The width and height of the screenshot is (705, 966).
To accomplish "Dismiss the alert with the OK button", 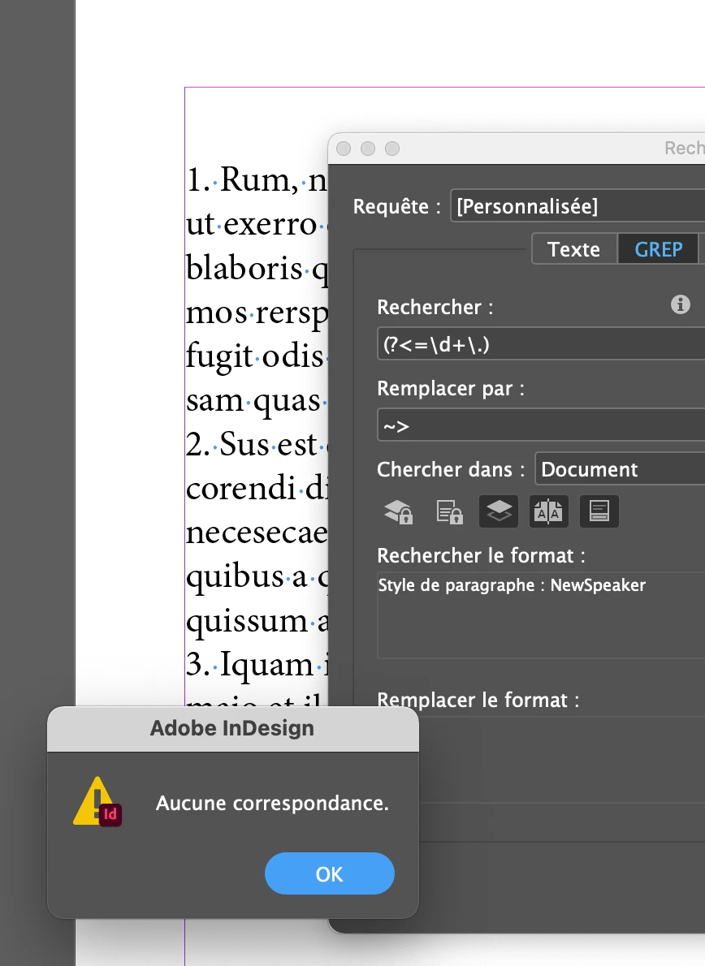I will (x=330, y=873).
